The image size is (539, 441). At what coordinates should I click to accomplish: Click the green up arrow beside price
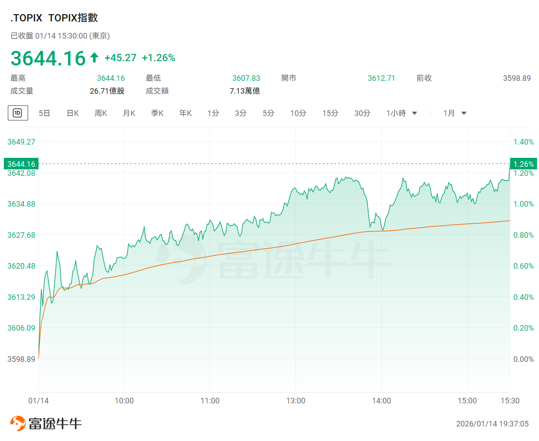(95, 57)
